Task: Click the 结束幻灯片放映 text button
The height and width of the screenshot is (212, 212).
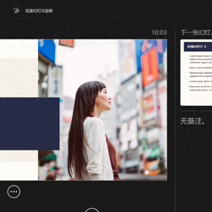Action: [39, 11]
